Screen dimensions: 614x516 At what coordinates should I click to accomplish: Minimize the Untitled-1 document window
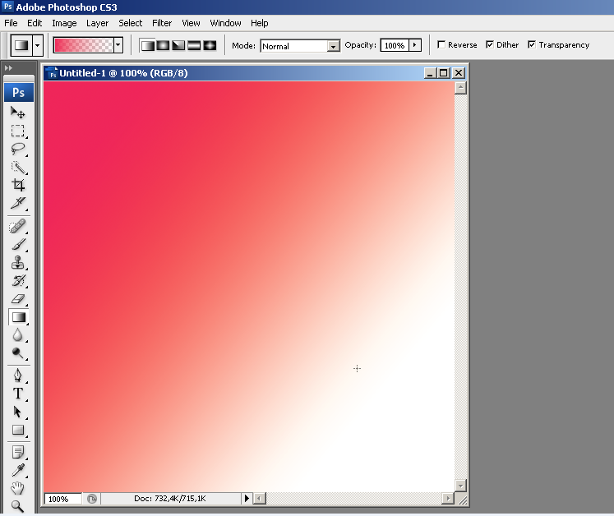click(430, 73)
